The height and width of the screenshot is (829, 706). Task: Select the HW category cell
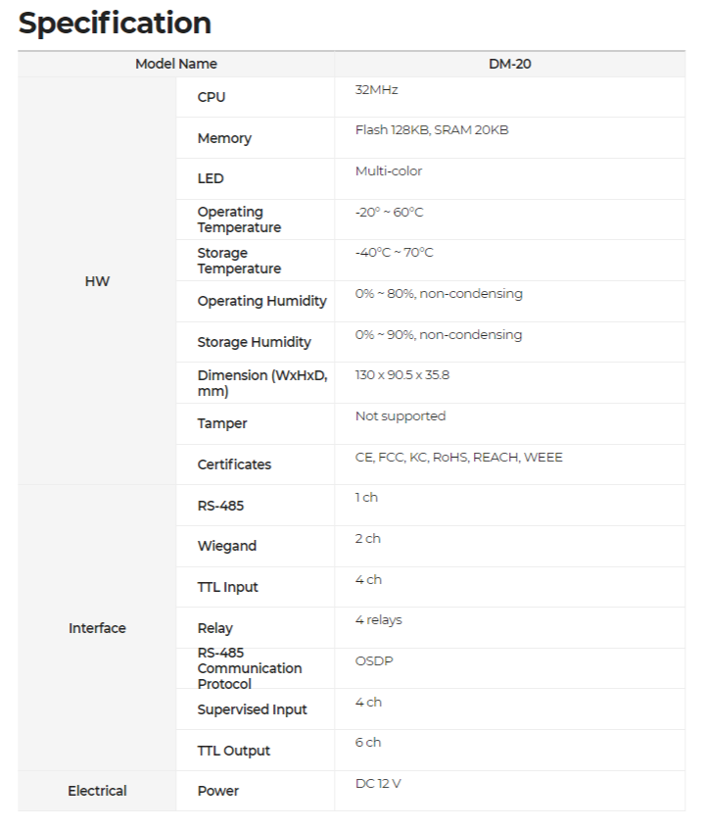[x=97, y=281]
